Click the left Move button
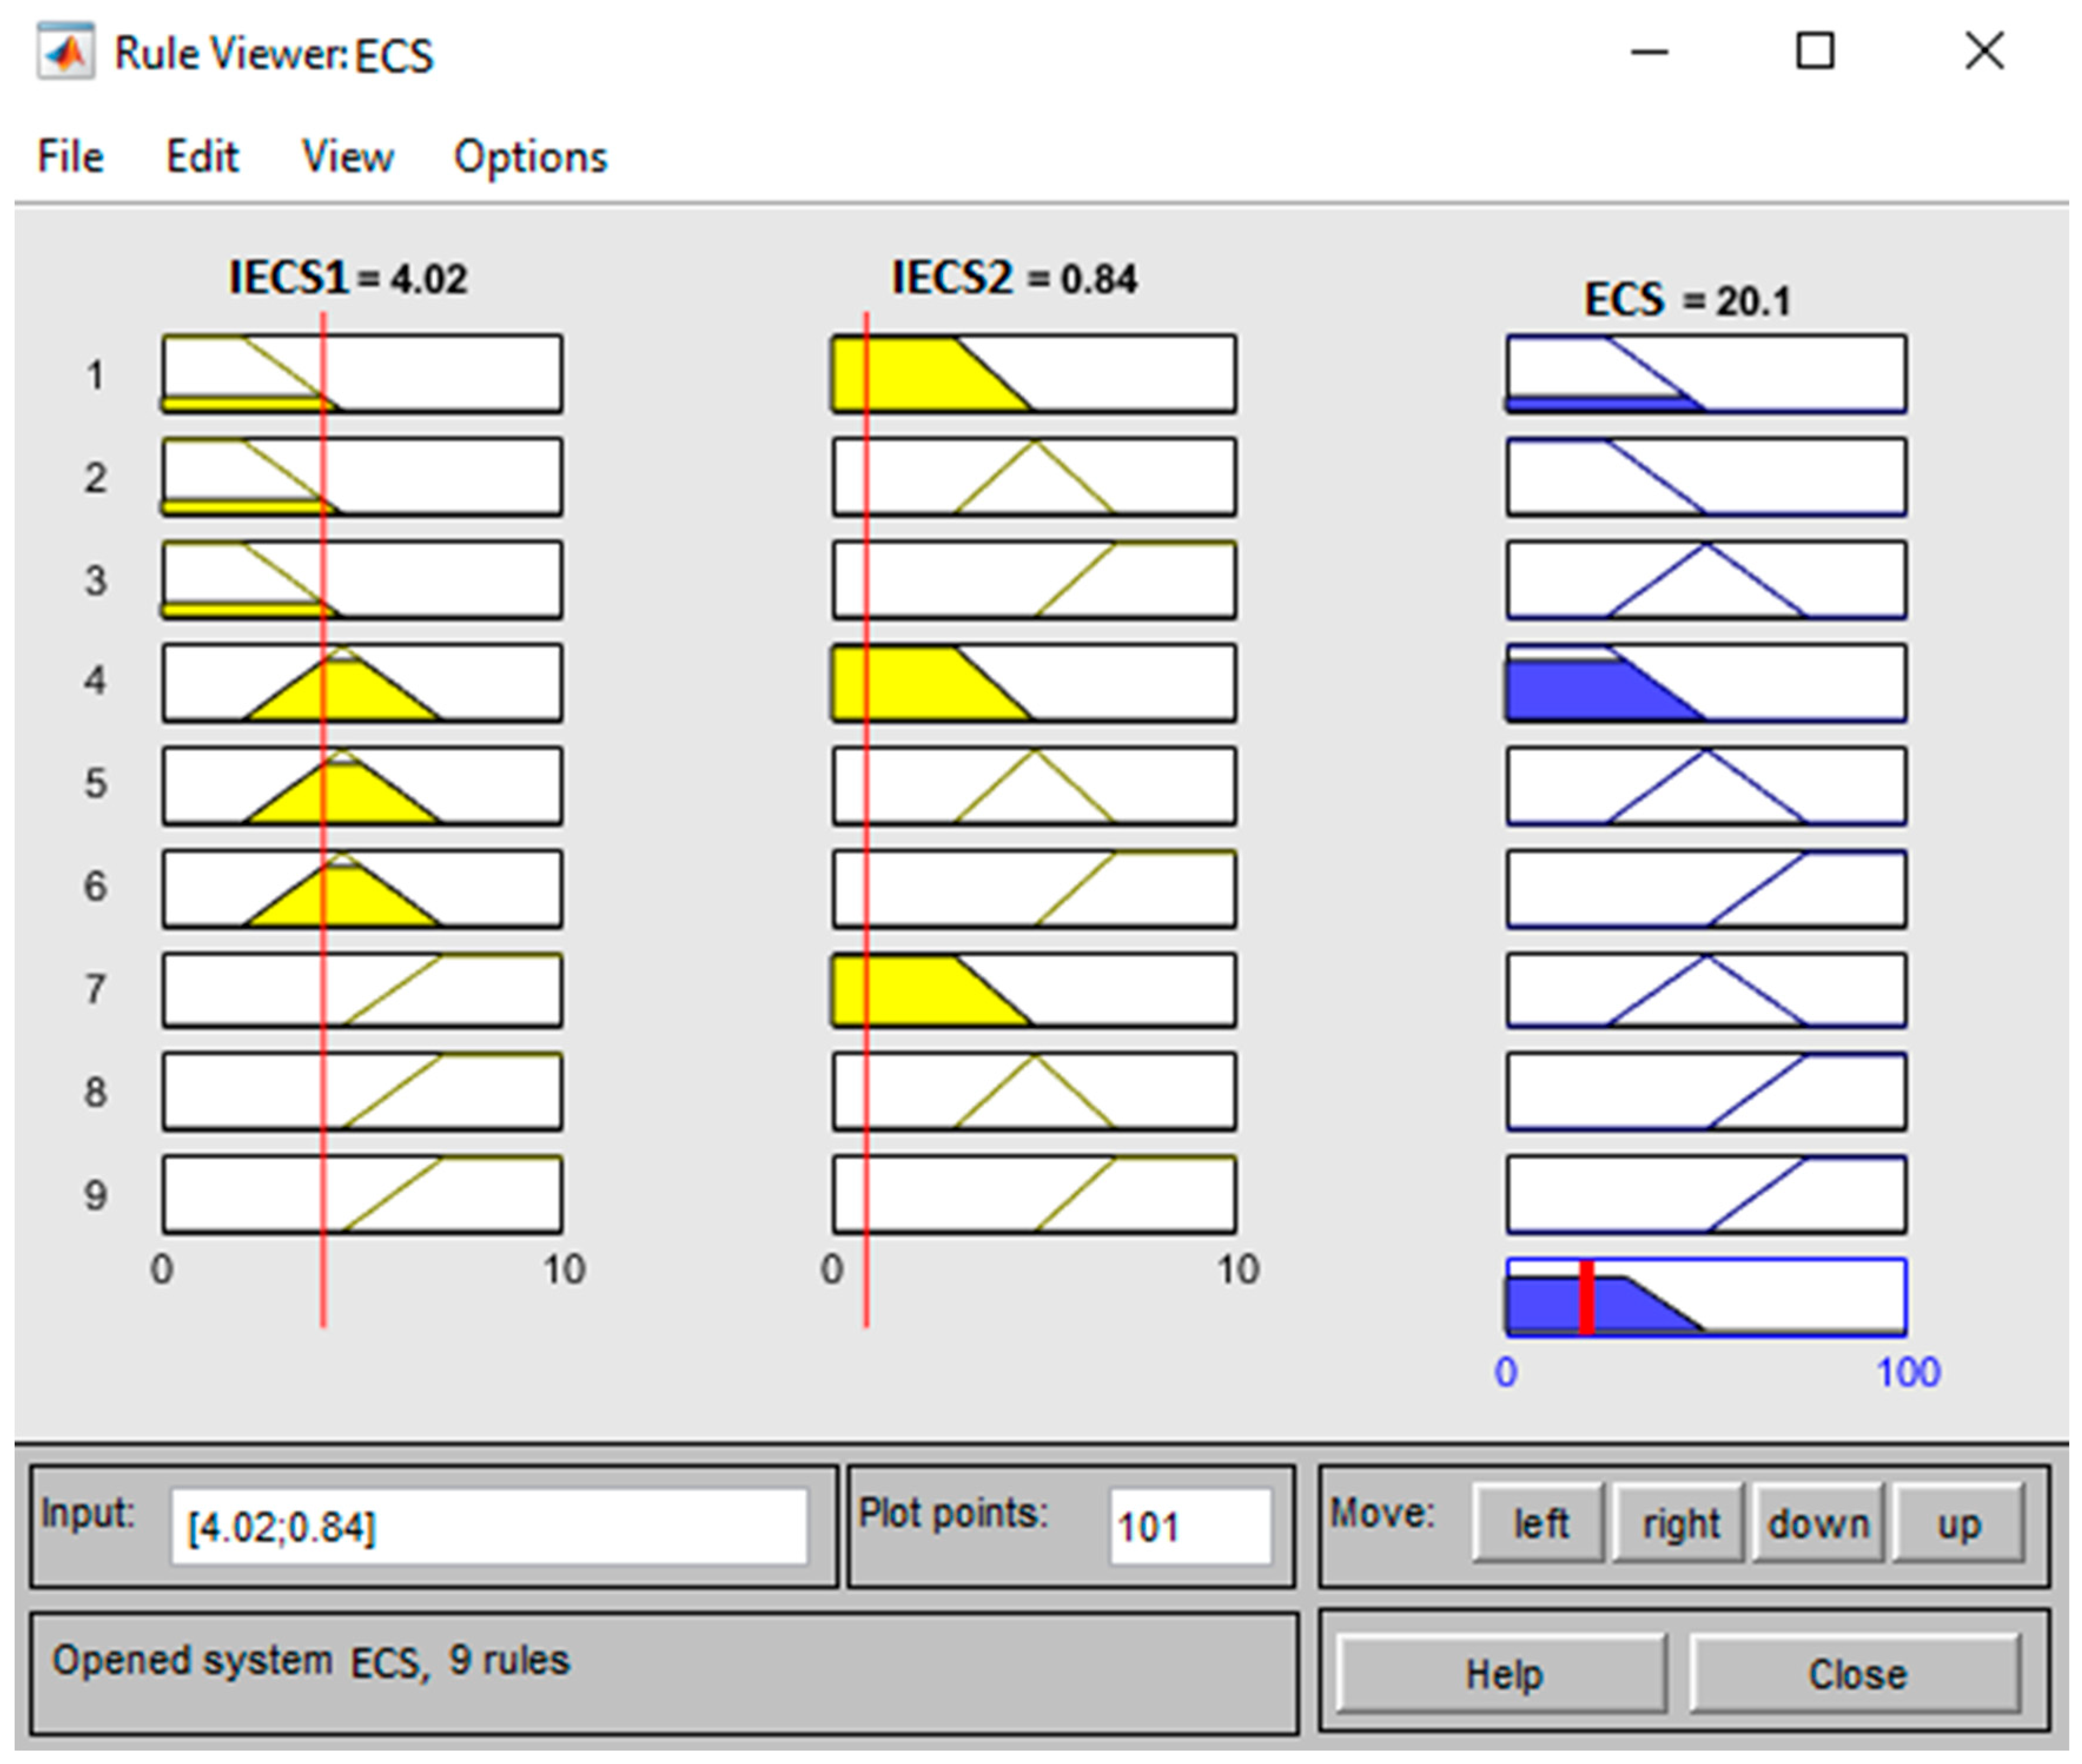The width and height of the screenshot is (2082, 1764). [1539, 1524]
